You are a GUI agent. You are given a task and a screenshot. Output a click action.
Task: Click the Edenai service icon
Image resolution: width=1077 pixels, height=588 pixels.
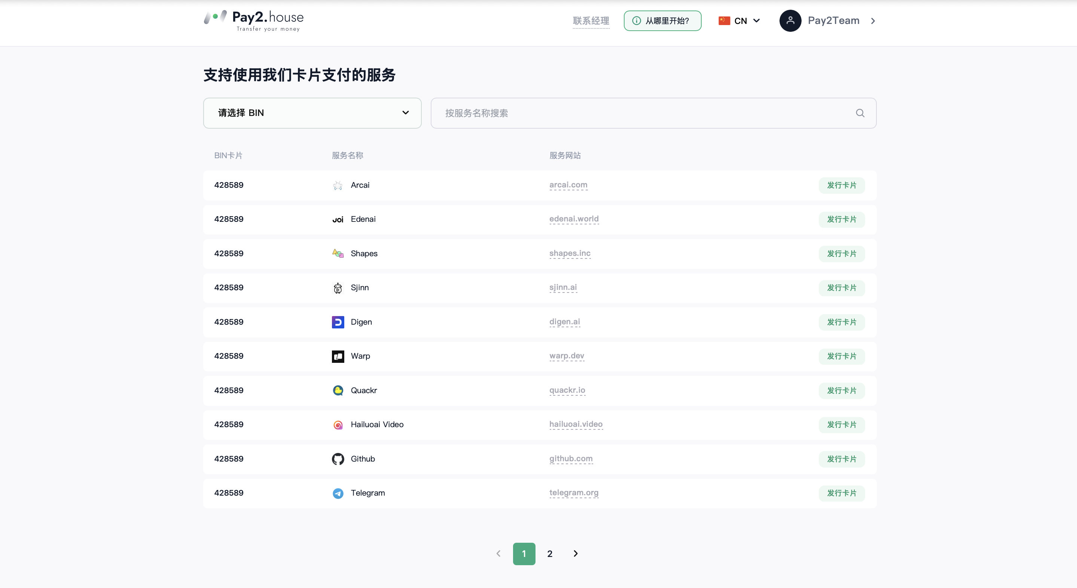(x=338, y=220)
